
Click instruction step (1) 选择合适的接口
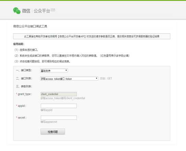26,50
